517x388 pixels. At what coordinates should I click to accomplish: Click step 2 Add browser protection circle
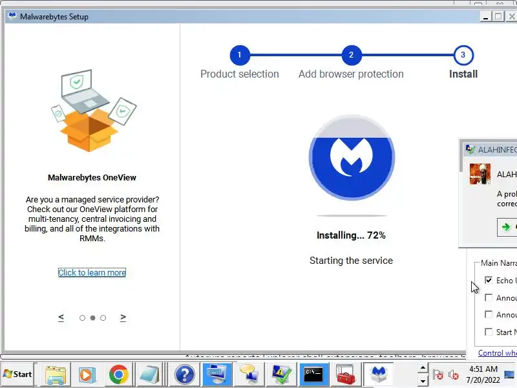coord(351,55)
